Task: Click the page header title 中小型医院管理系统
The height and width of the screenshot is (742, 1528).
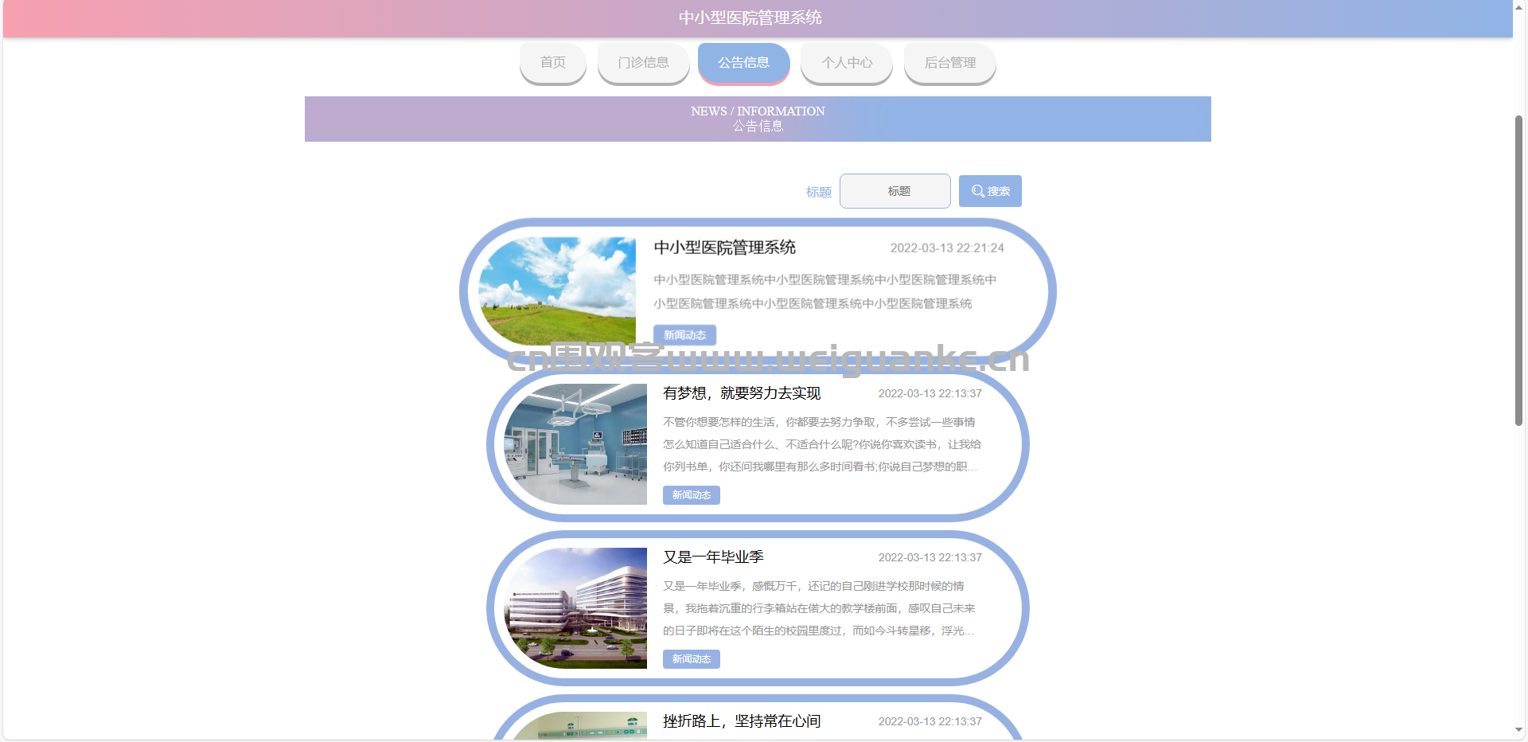Action: coord(750,18)
